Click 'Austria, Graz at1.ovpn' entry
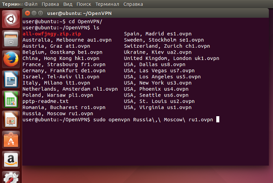 coord(56,46)
